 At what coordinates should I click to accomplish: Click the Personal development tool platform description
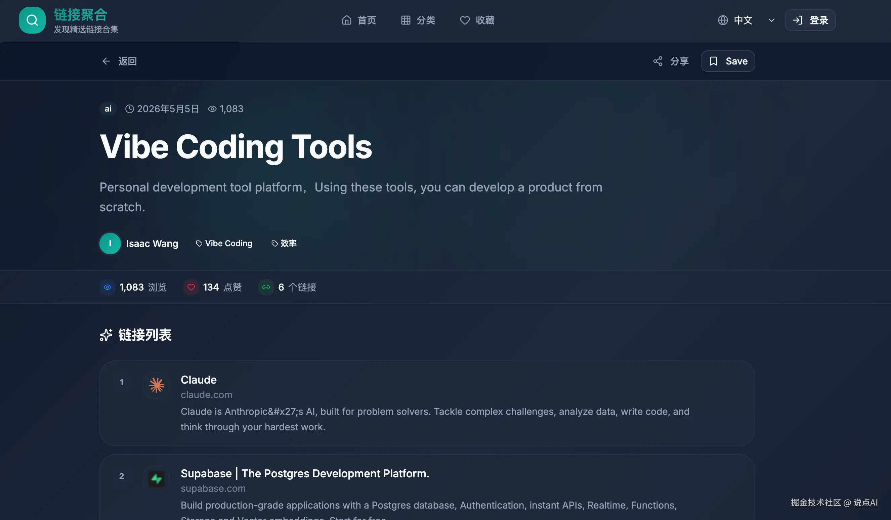coord(351,197)
